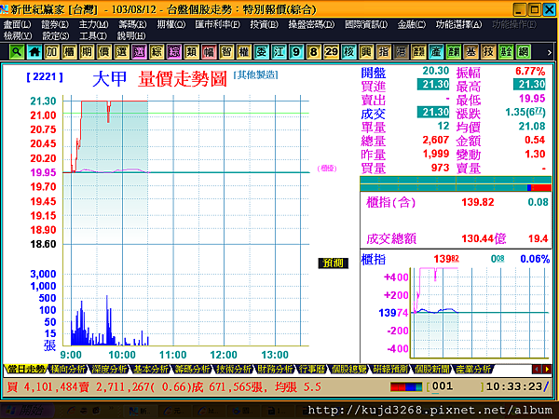Screen dimensions: 559x419
Task: Click the [其他製造] industry link
Action: (255, 74)
